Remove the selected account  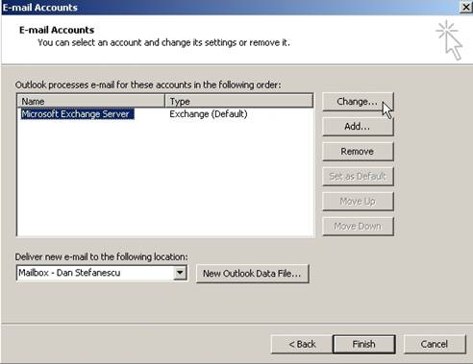[x=358, y=152]
